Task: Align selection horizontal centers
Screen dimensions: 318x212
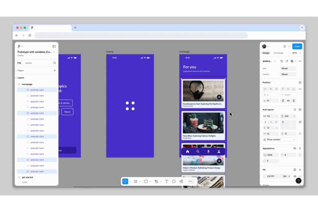Action: [x=270, y=89]
